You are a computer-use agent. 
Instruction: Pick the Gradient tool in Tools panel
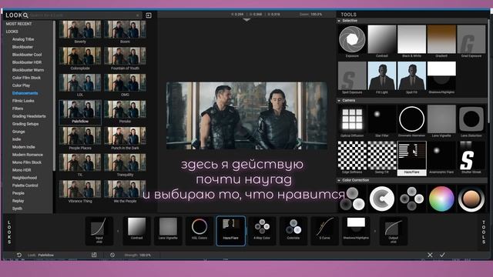click(441, 42)
